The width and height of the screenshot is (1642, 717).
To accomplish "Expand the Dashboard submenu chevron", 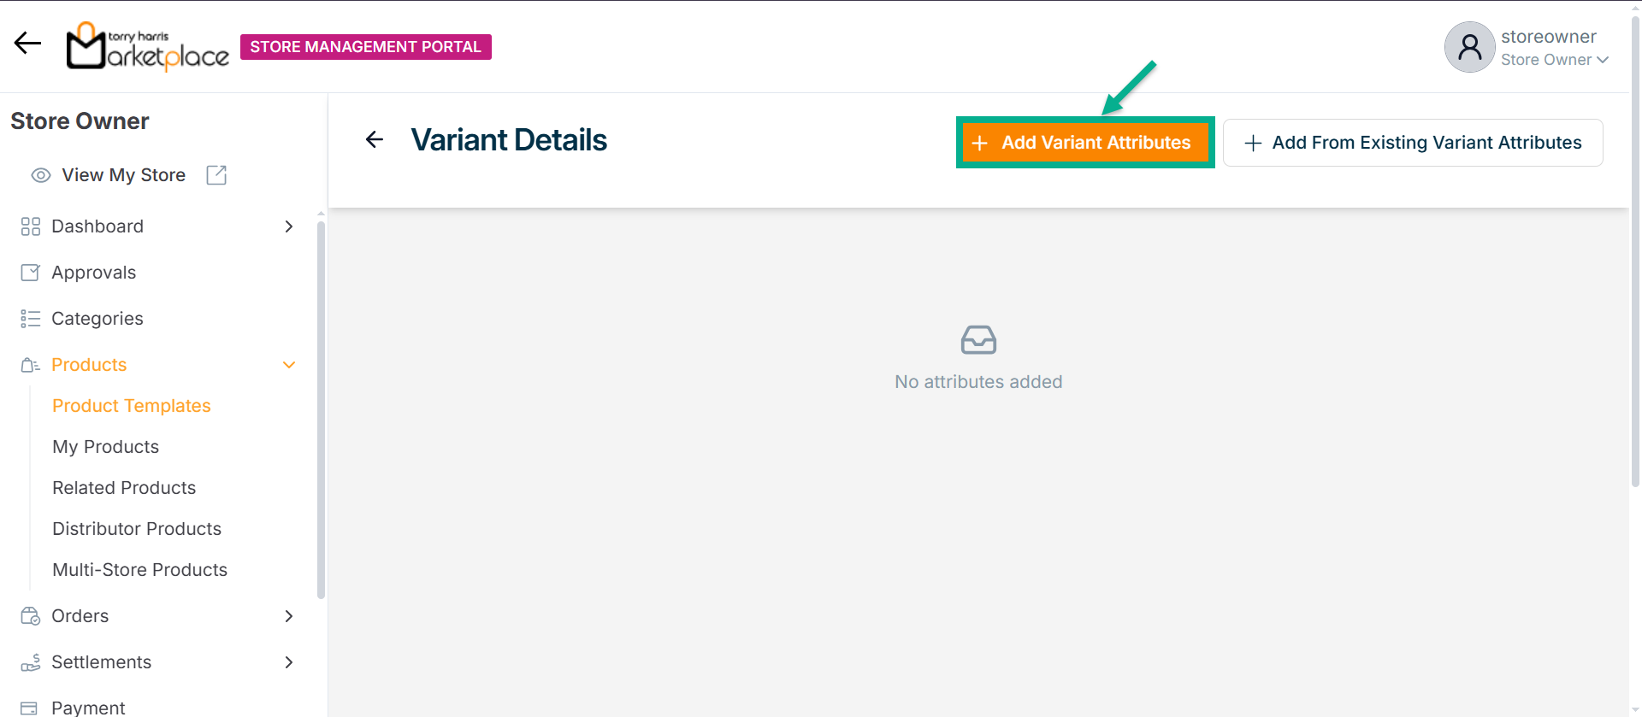I will tap(289, 226).
